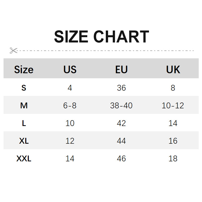The image size is (202, 202).
Task: Select the EU column header
Action: pyautogui.click(x=121, y=69)
